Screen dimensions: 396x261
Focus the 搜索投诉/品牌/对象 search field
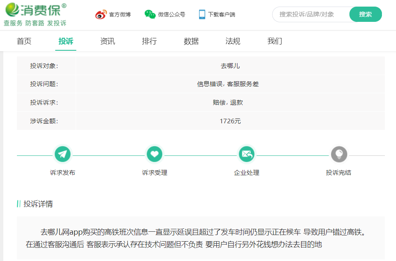(311, 14)
